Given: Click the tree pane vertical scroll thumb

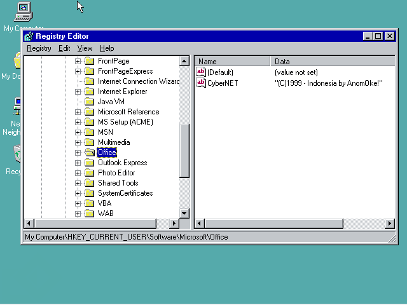Looking at the screenshot, I should pyautogui.click(x=184, y=151).
